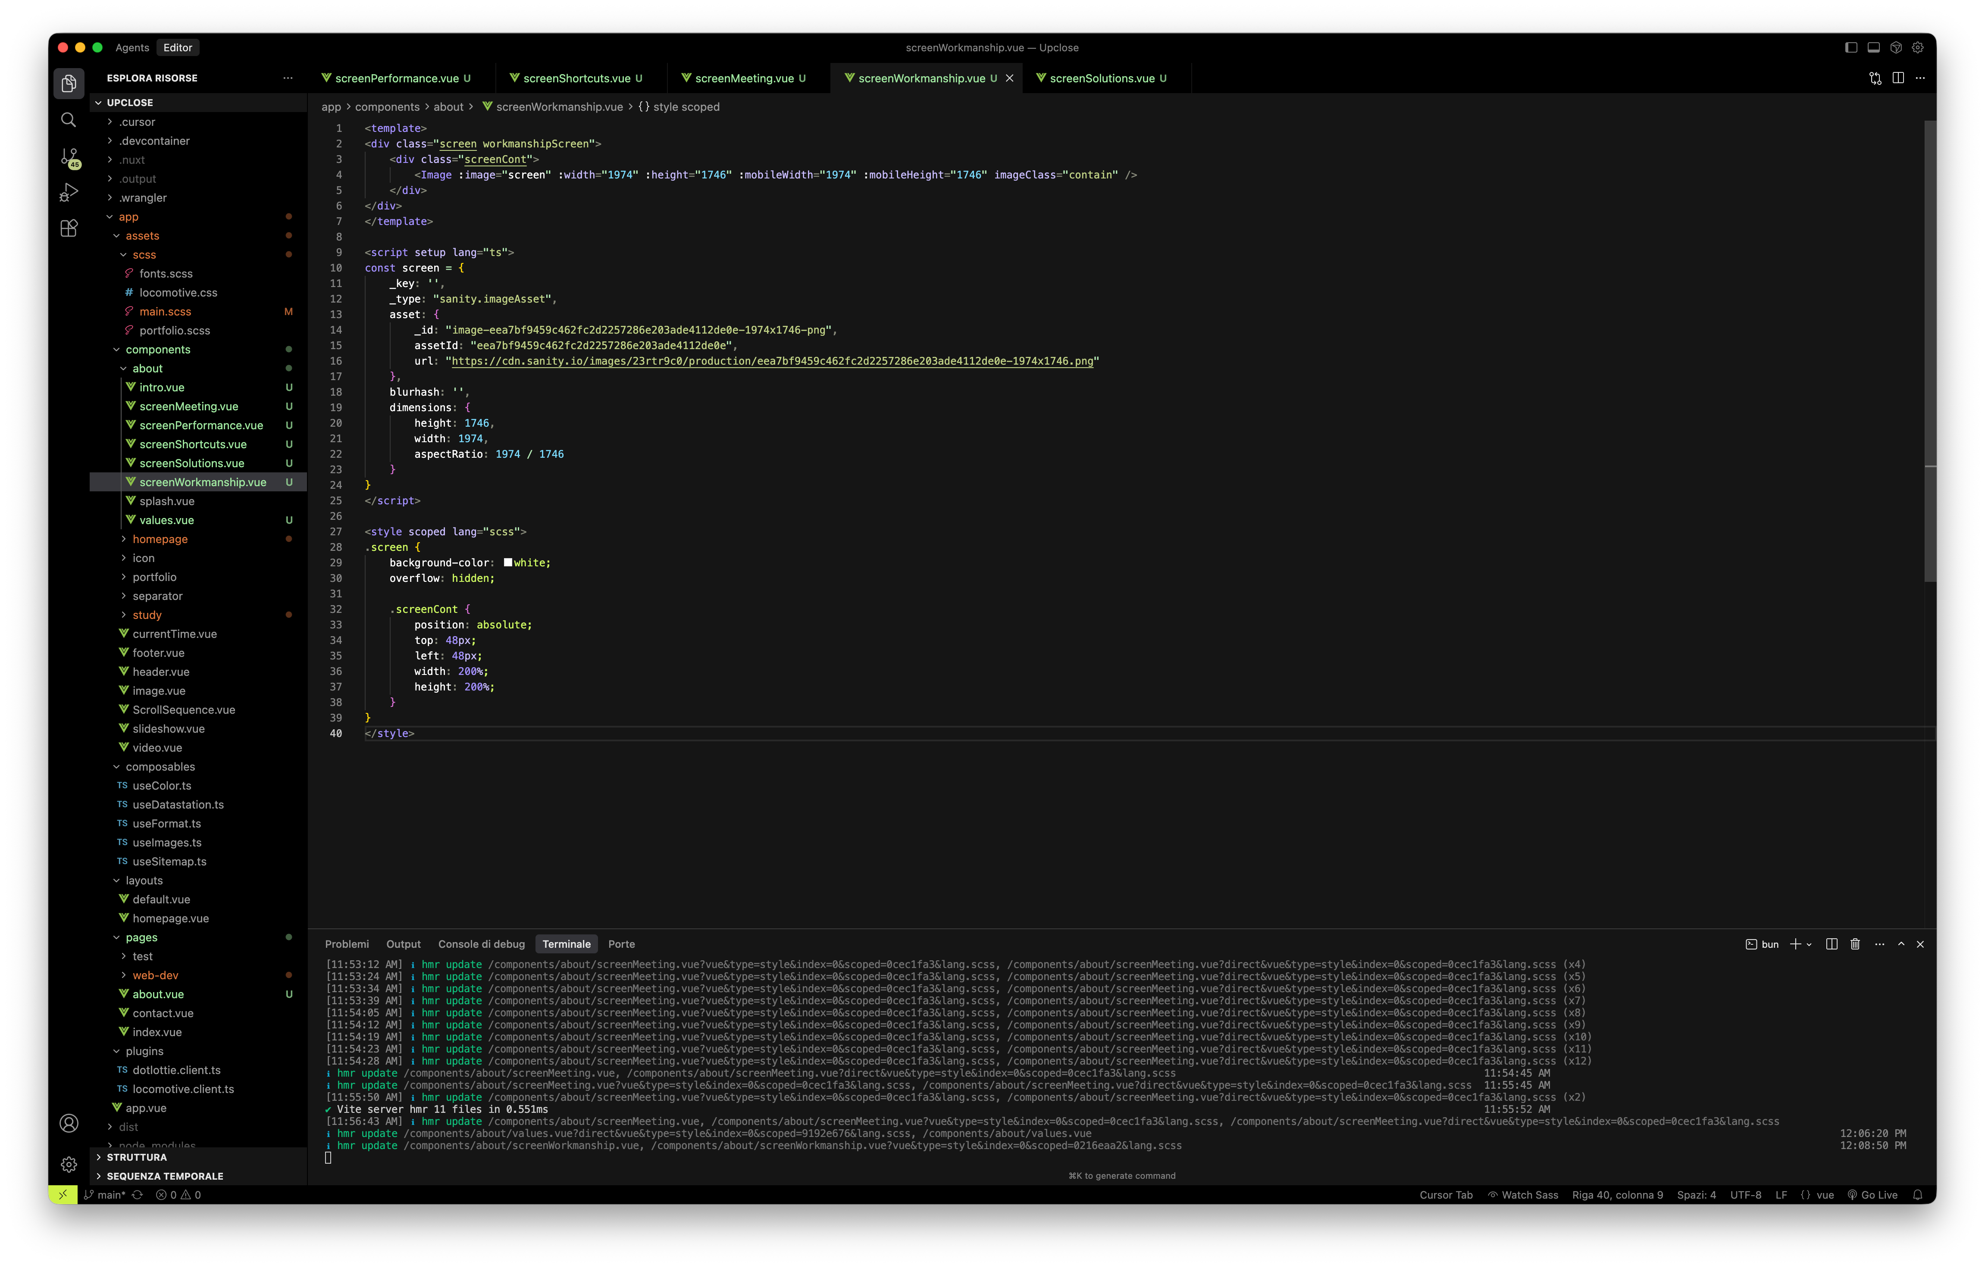
Task: Kill terminal with the trash icon
Action: pos(1855,944)
